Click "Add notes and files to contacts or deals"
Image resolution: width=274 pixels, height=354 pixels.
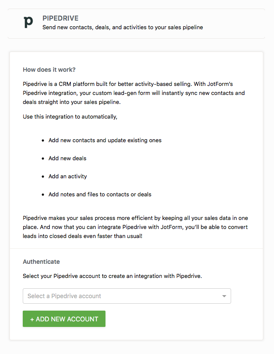coord(100,195)
